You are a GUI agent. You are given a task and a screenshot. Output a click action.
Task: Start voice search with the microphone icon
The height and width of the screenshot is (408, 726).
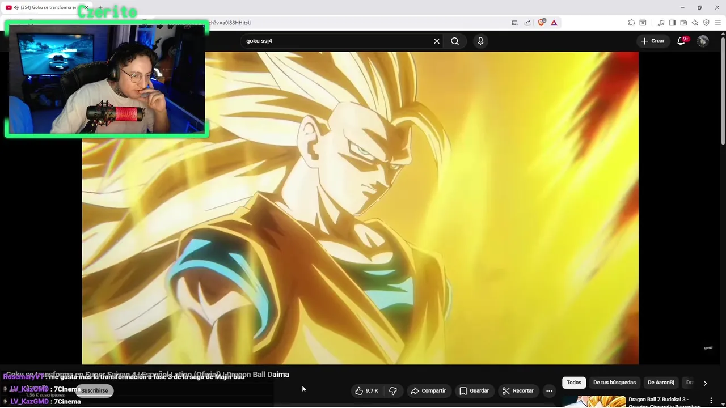coord(480,41)
